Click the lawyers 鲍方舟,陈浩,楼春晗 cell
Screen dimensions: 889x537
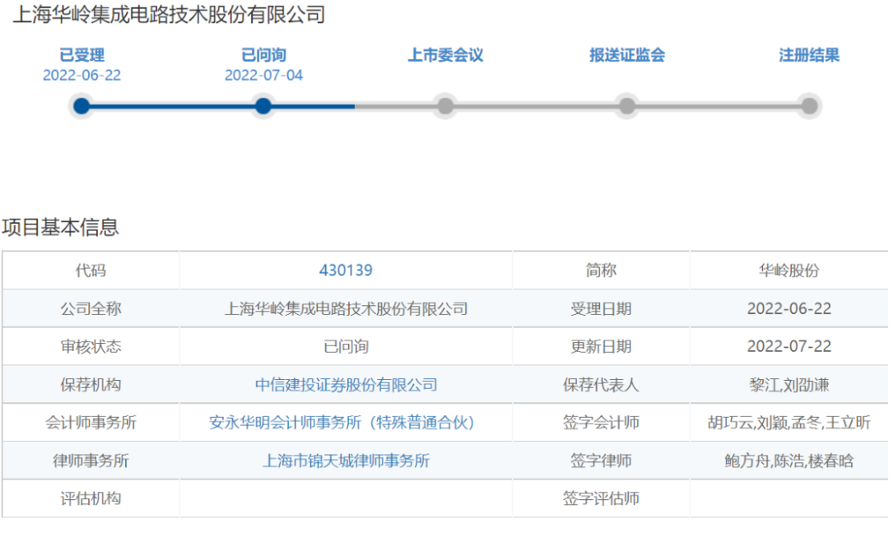(789, 461)
